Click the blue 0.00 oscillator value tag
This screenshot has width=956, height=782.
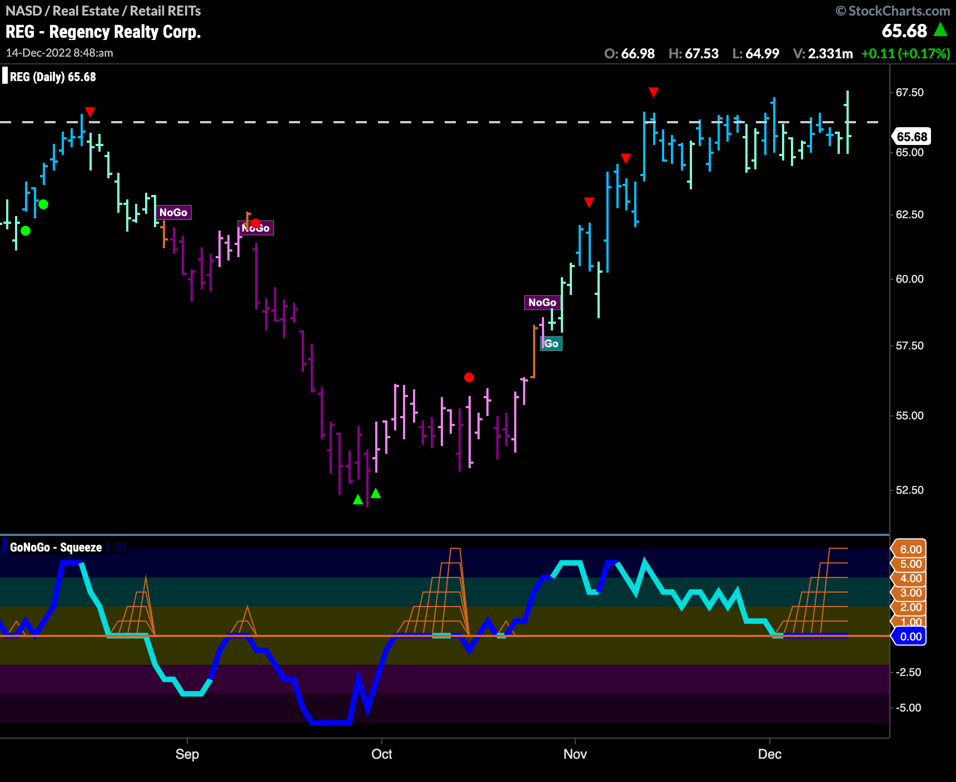(x=909, y=636)
